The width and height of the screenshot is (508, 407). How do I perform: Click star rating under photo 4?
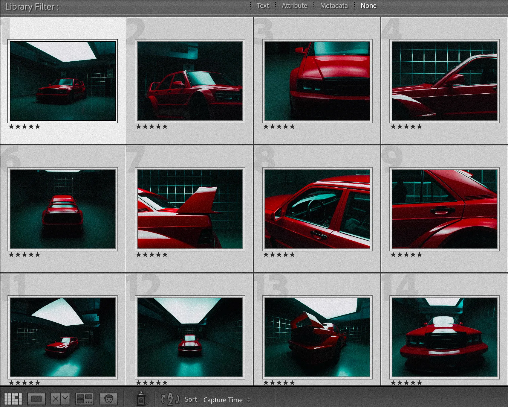[x=406, y=127]
